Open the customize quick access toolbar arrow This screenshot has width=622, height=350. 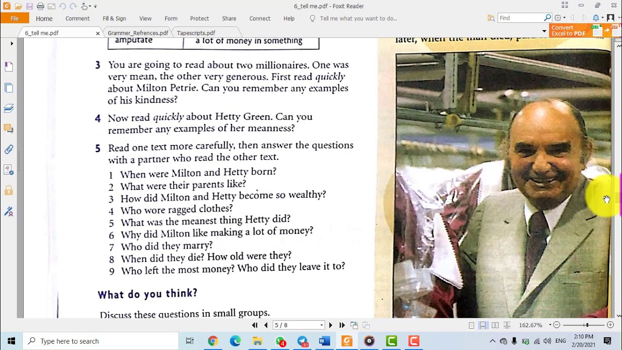tap(95, 6)
